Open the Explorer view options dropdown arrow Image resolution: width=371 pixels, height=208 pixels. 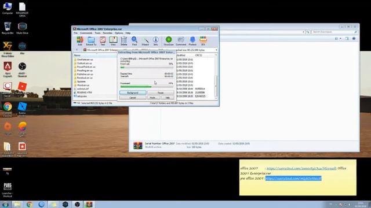[340, 39]
